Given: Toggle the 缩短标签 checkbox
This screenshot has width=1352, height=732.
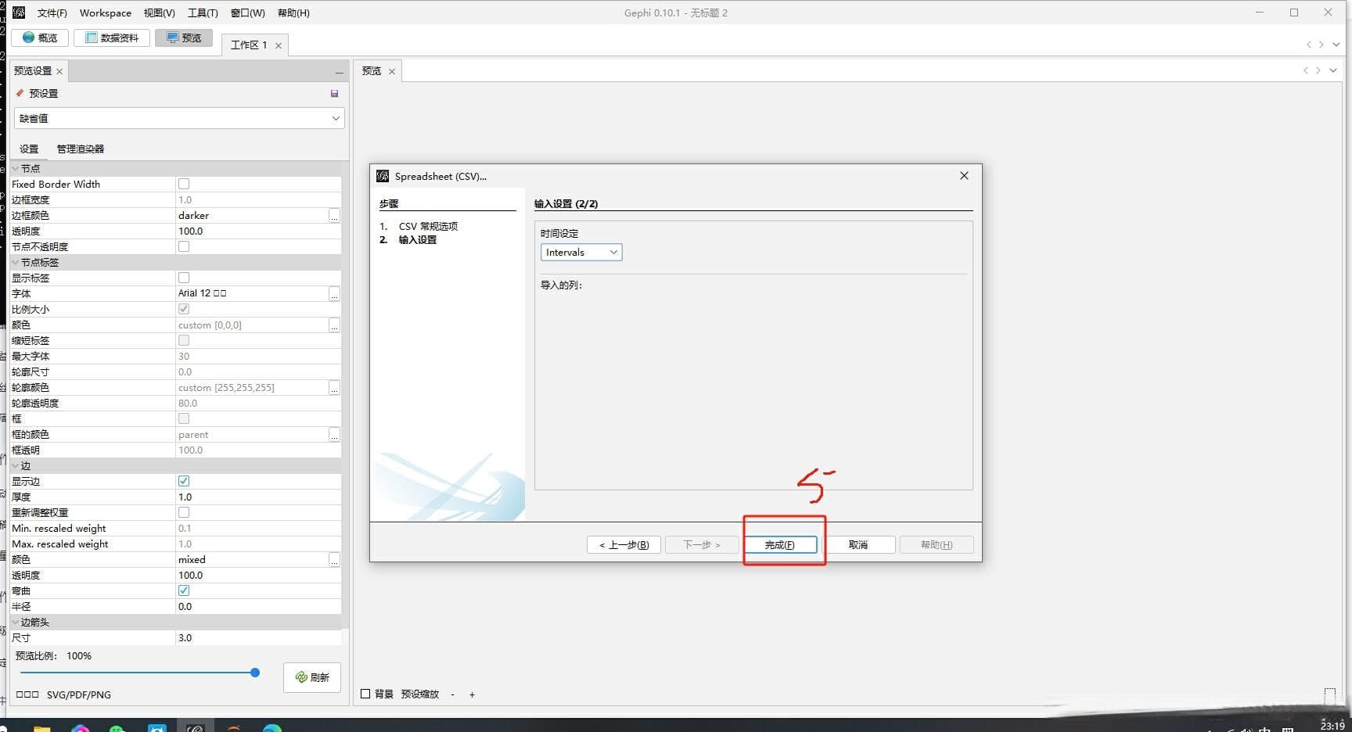Looking at the screenshot, I should click(184, 340).
